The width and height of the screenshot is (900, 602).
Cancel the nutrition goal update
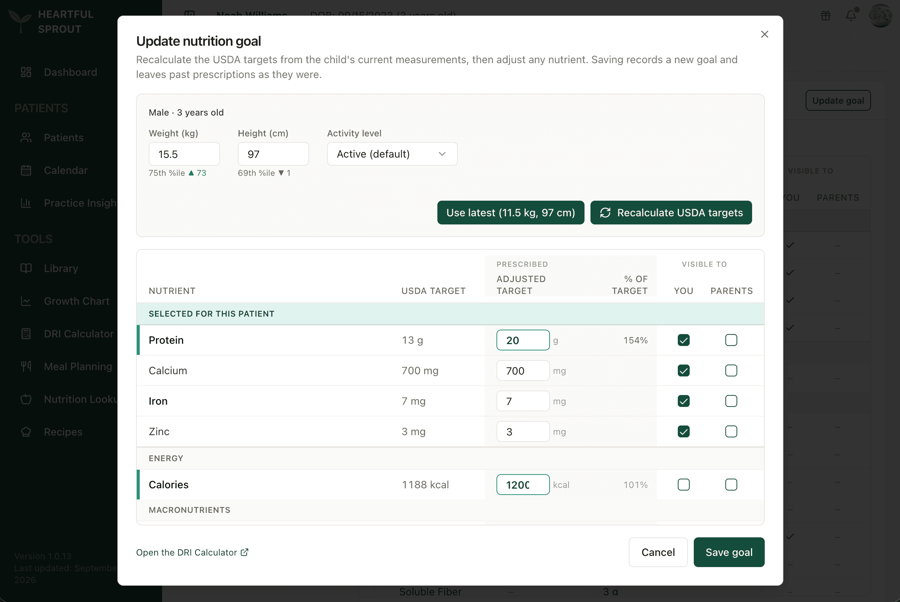tap(658, 552)
